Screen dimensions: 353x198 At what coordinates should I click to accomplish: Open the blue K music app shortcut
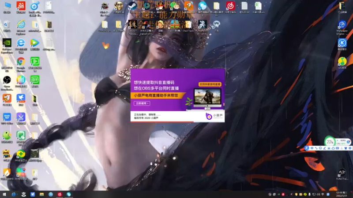coord(342,44)
